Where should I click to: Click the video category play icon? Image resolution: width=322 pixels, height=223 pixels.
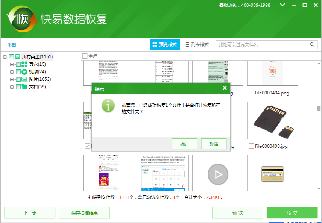click(x=24, y=72)
